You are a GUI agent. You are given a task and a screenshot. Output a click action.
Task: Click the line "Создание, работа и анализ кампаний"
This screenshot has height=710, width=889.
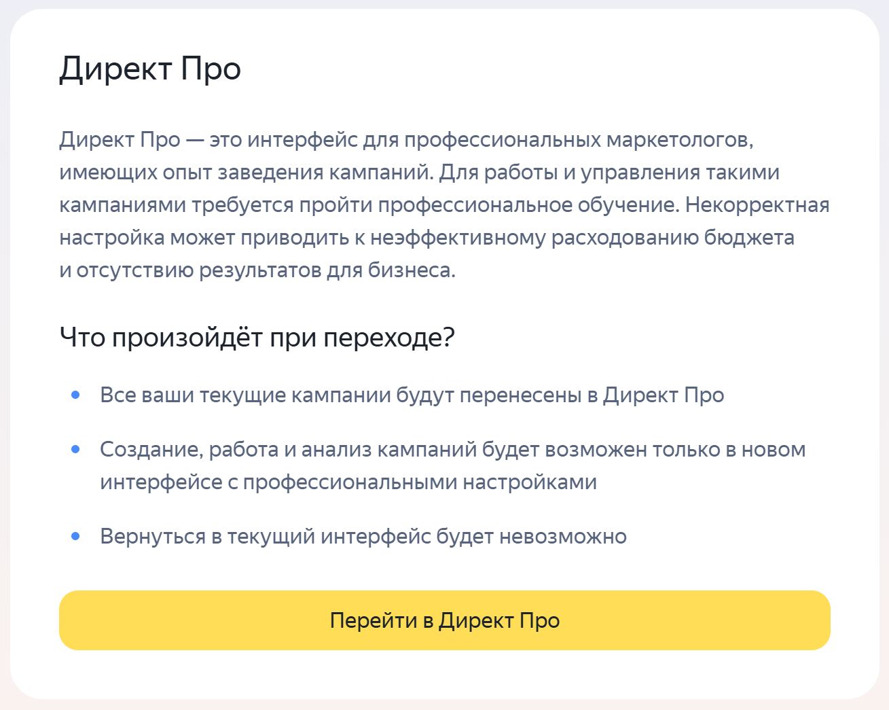pyautogui.click(x=452, y=449)
